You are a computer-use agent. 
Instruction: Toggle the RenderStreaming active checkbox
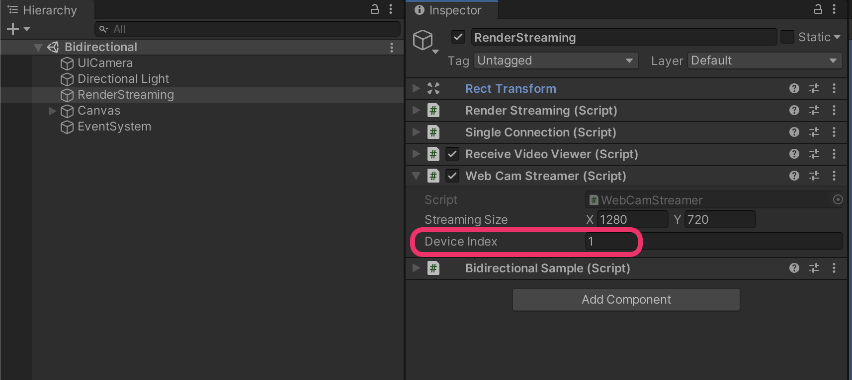pyautogui.click(x=458, y=37)
